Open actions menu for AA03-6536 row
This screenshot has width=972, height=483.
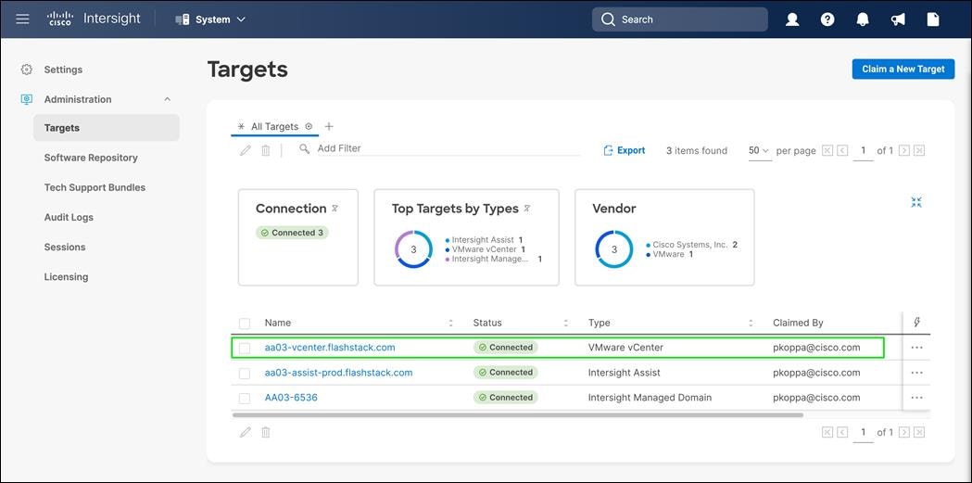point(916,398)
